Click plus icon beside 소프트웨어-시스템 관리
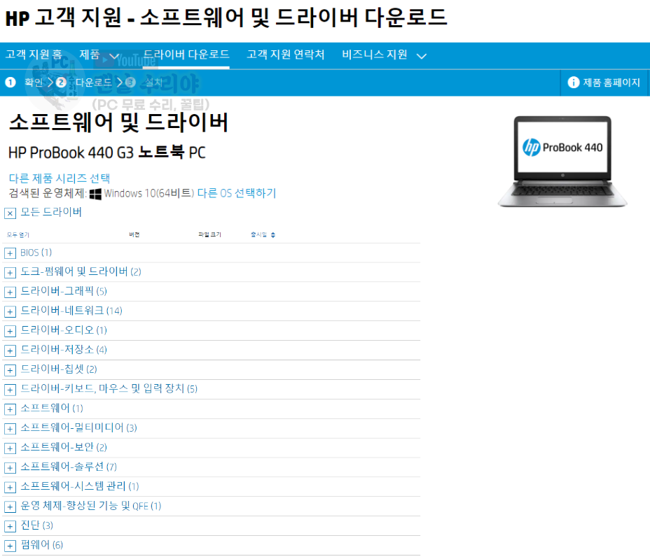This screenshot has width=650, height=559. 10,488
